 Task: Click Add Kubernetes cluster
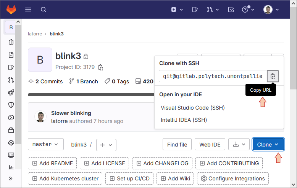pyautogui.click(x=65, y=178)
